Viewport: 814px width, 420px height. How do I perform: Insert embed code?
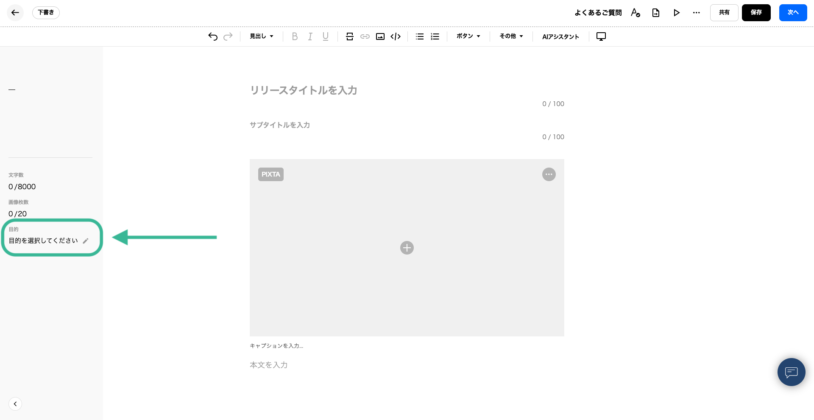coord(396,36)
